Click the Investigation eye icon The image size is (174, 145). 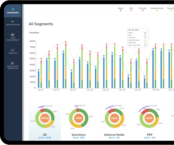pos(13,21)
